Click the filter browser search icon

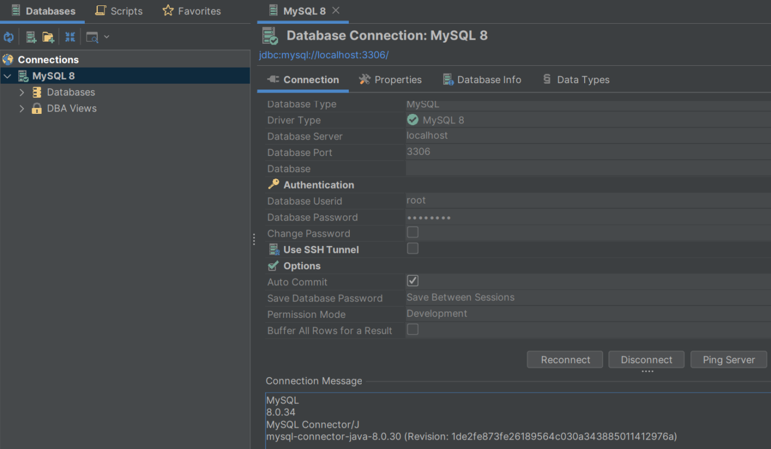[x=92, y=37]
